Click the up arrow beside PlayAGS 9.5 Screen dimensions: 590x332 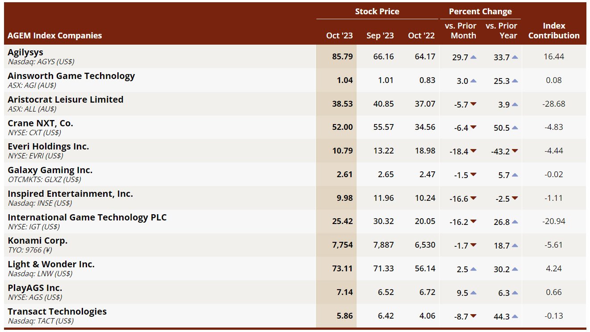click(474, 293)
